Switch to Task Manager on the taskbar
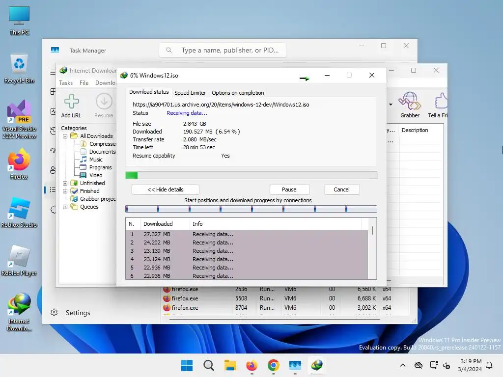Screen dimensions: 503x377 click(295, 365)
